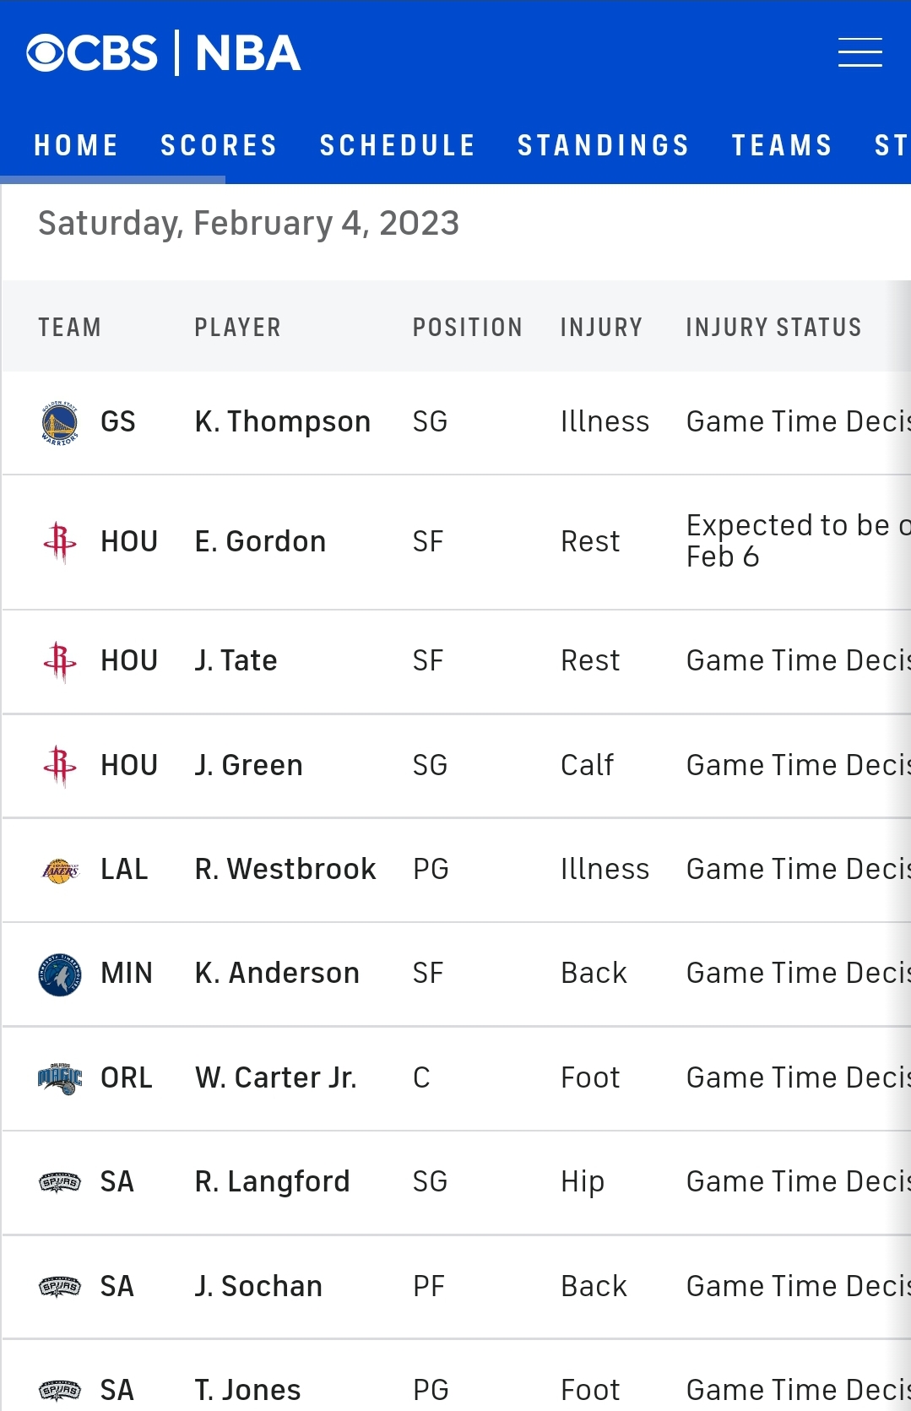Open W. Carter Jr. player link

coord(276,1077)
